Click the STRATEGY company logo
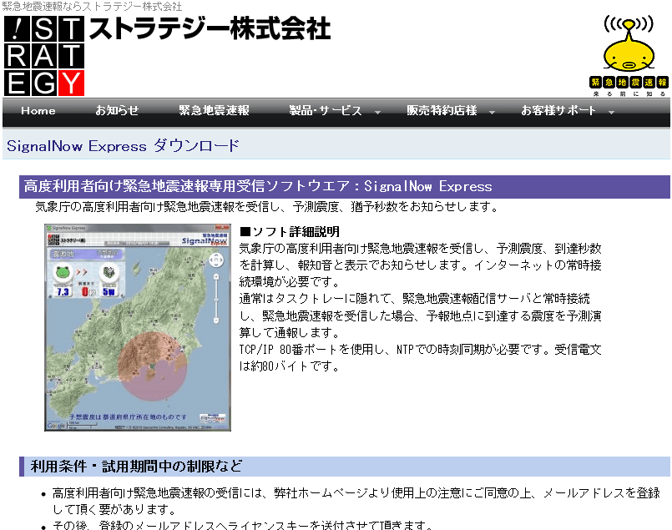The image size is (672, 530). tap(44, 56)
